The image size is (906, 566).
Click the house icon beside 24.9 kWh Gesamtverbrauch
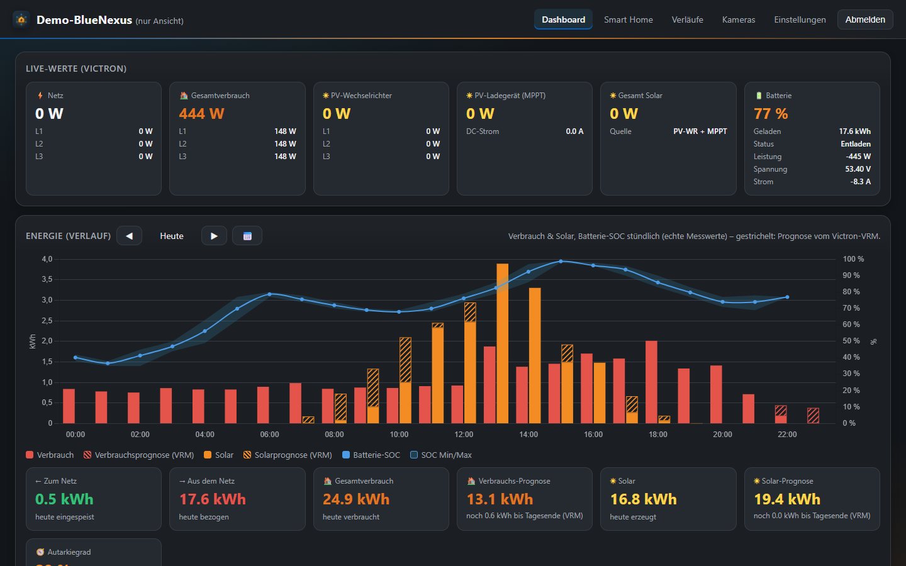pyautogui.click(x=327, y=481)
